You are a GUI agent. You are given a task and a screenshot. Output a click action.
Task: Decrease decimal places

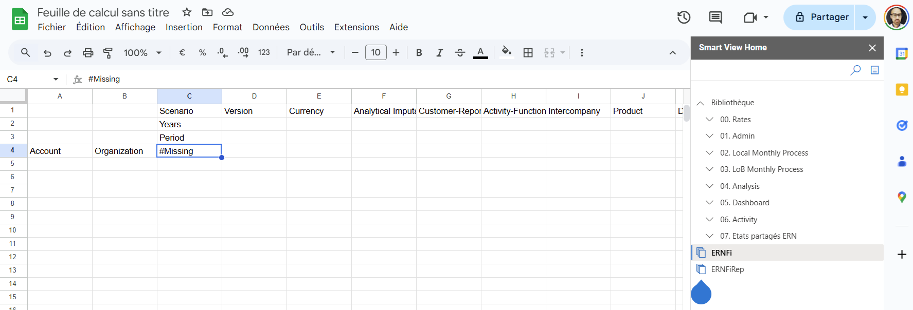click(x=222, y=52)
